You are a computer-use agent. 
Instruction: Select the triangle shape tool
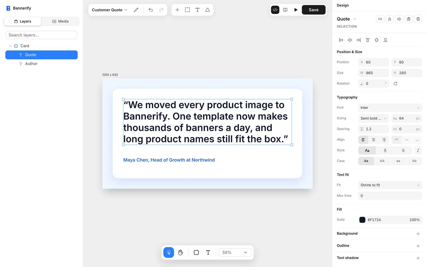coord(207,10)
